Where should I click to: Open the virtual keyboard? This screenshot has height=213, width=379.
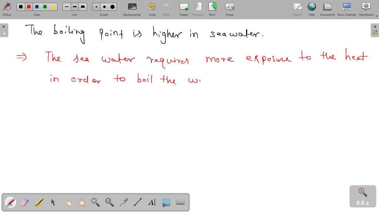point(180,202)
